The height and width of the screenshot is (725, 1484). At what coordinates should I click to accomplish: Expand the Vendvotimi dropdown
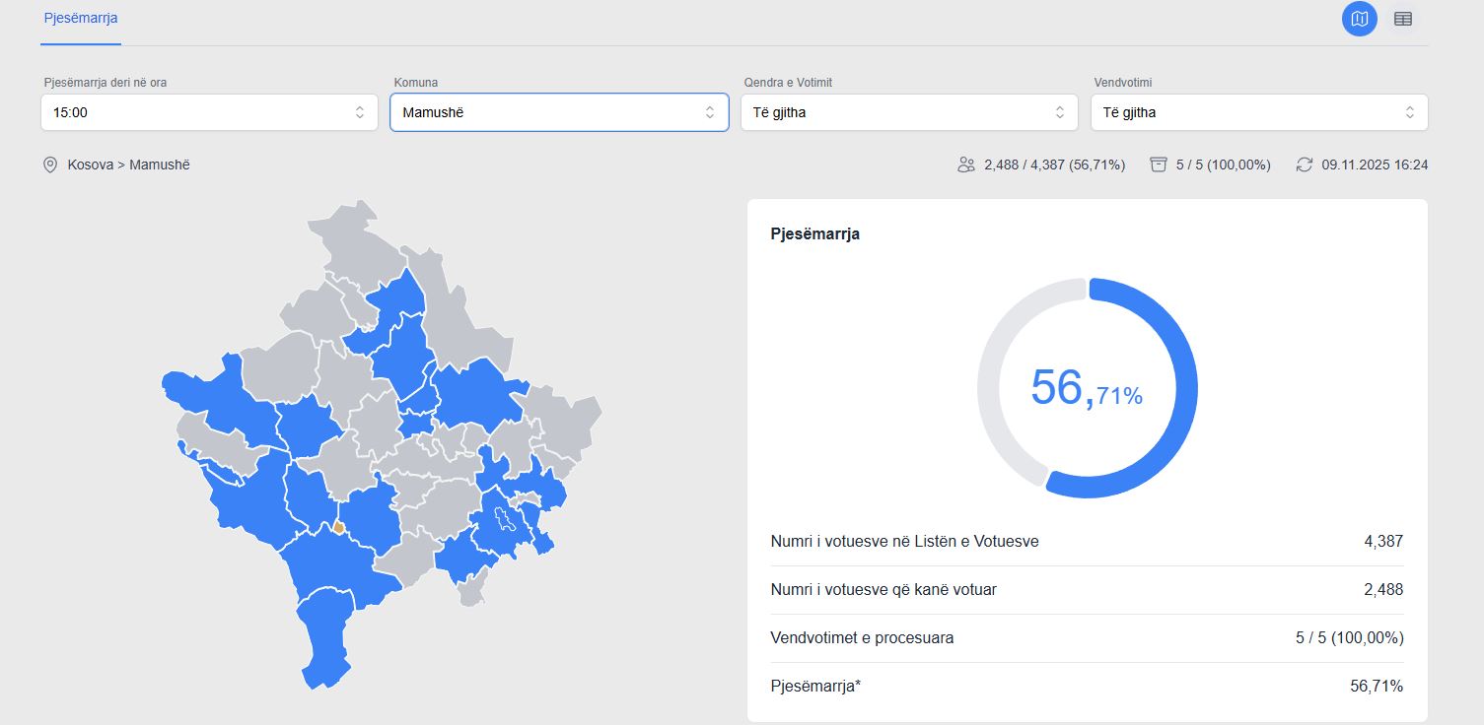[1258, 112]
